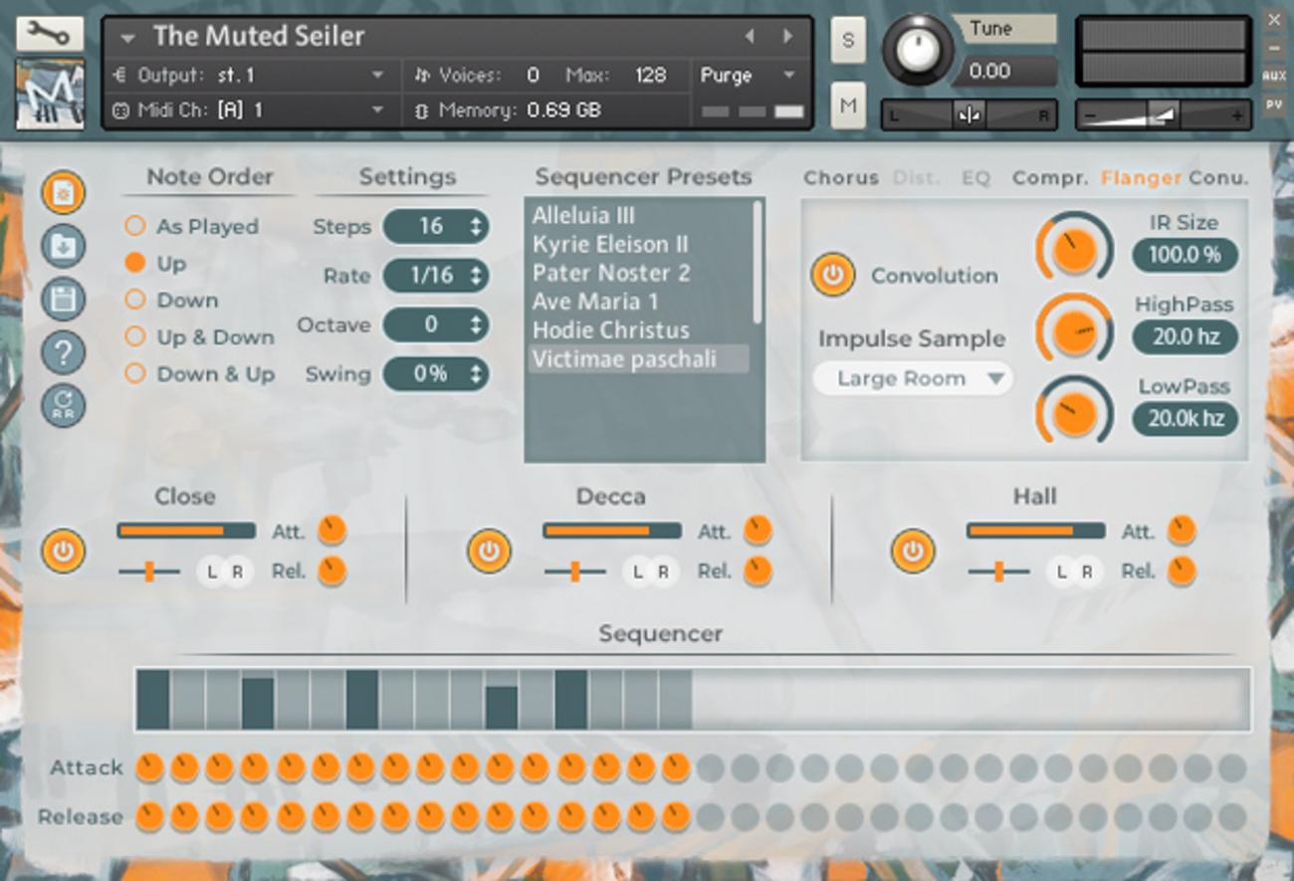The height and width of the screenshot is (881, 1294).
Task: Click the header output volume slider
Action: pyautogui.click(x=1164, y=115)
